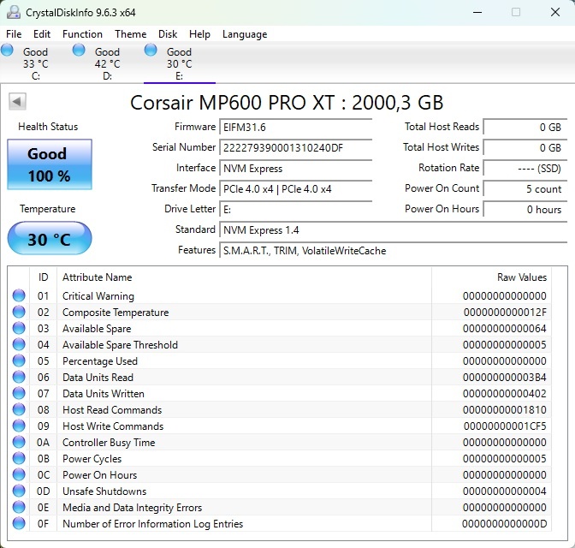
Task: Click status orb for Media and Data Integrity Errors
Action: click(x=19, y=507)
